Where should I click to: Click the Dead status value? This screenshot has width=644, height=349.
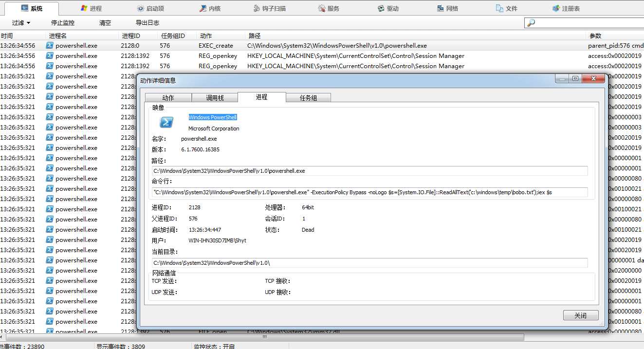pos(308,230)
